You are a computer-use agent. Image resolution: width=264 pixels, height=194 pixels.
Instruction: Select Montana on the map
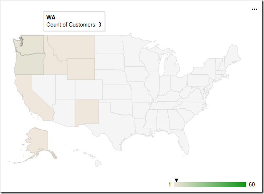tap(74, 46)
